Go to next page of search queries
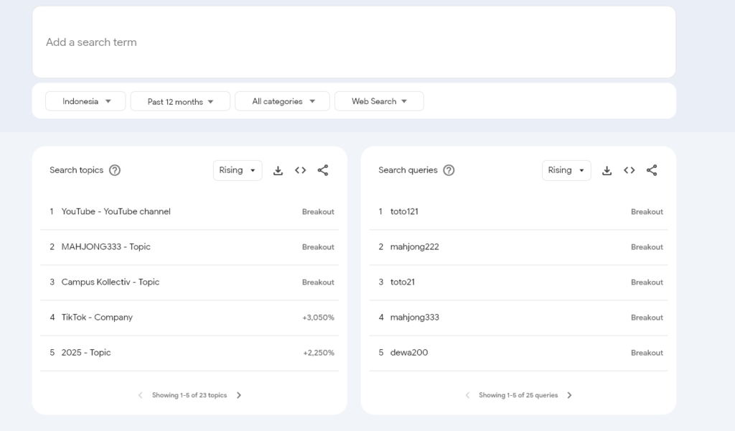The height and width of the screenshot is (431, 735). point(569,395)
